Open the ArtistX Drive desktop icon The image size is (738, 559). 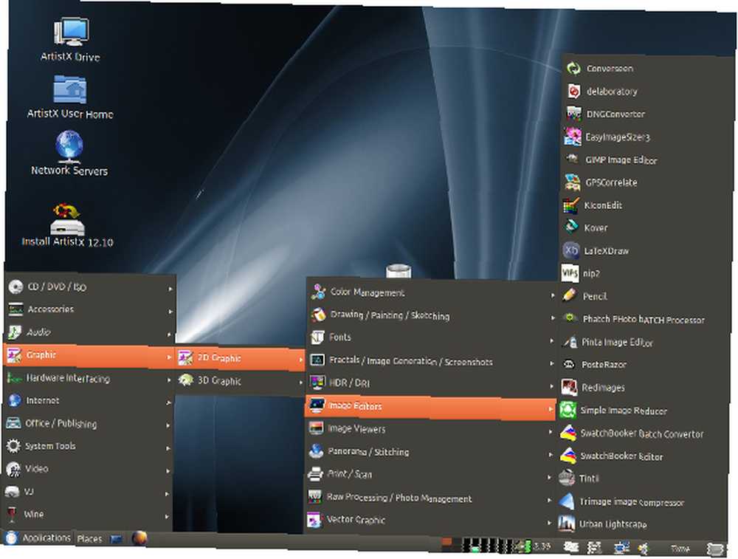pyautogui.click(x=71, y=32)
